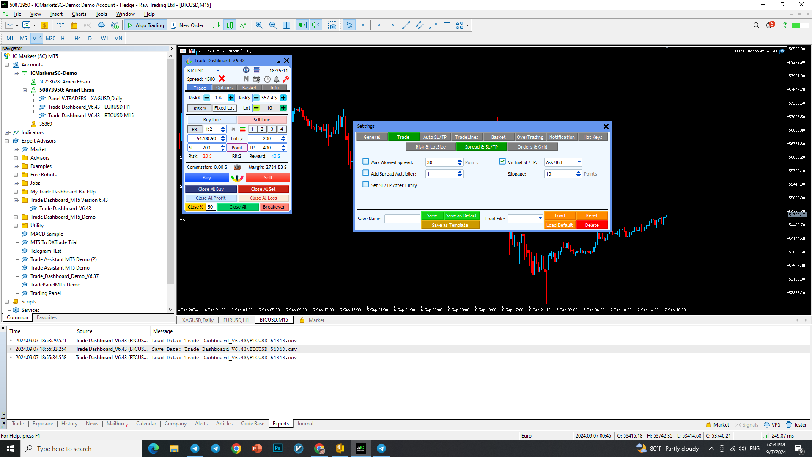Open the Charts menu
Viewport: 812px width, 457px height.
[x=79, y=14]
